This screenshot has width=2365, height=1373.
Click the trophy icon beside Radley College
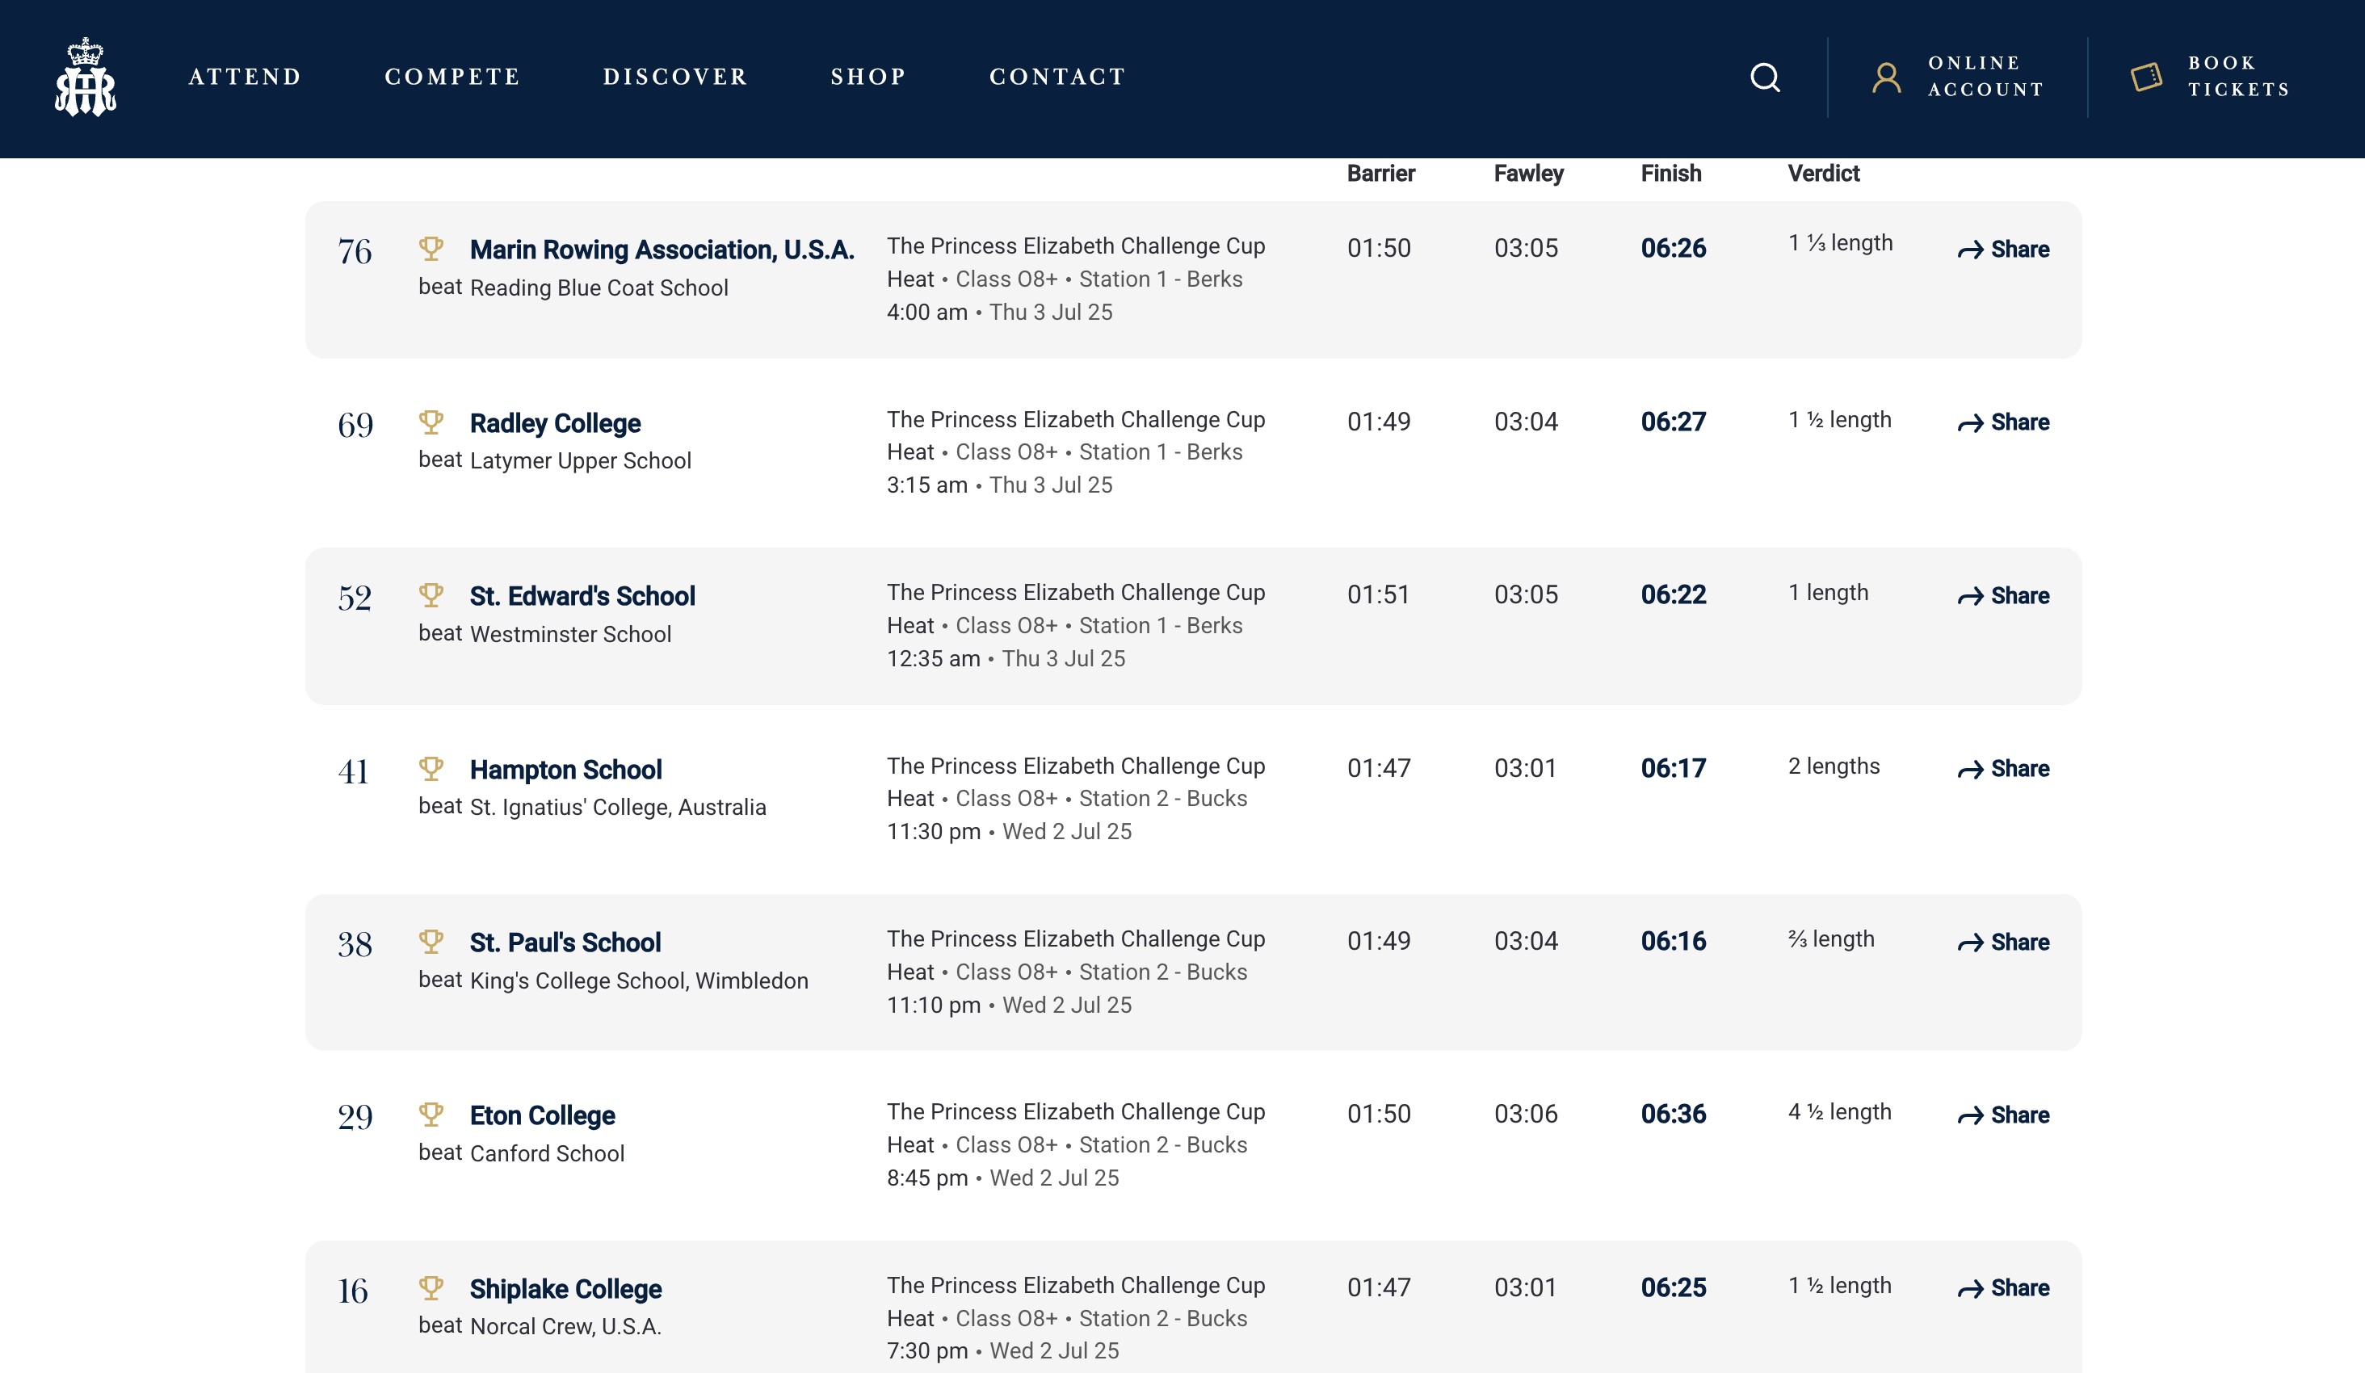tap(431, 422)
